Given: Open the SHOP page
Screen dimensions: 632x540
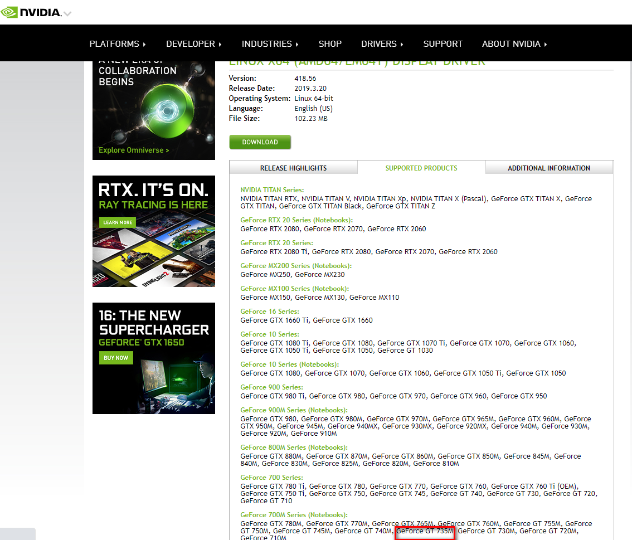Looking at the screenshot, I should click(x=330, y=44).
